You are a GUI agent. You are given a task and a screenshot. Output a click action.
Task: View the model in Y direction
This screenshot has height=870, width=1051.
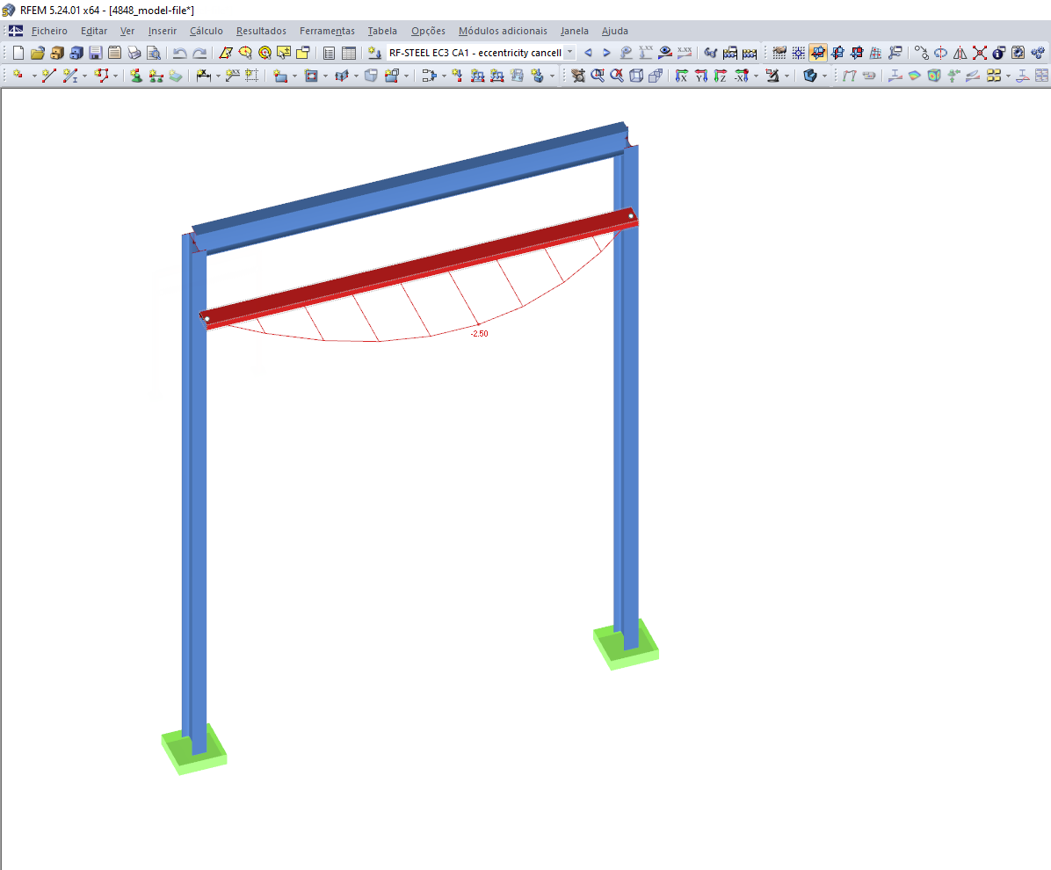point(701,75)
